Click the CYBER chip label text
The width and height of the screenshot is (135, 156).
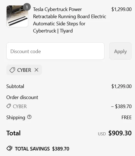pyautogui.click(x=24, y=70)
